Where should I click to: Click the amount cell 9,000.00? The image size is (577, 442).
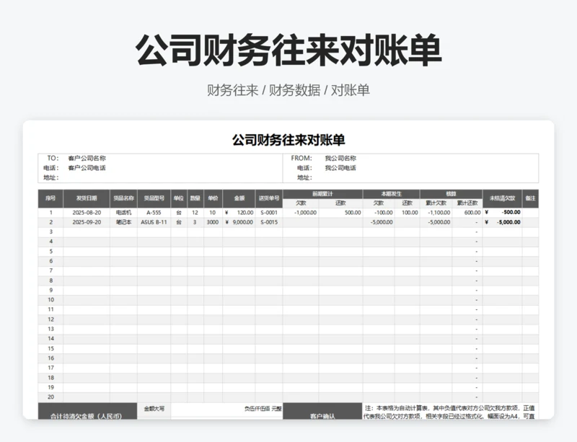click(x=239, y=222)
